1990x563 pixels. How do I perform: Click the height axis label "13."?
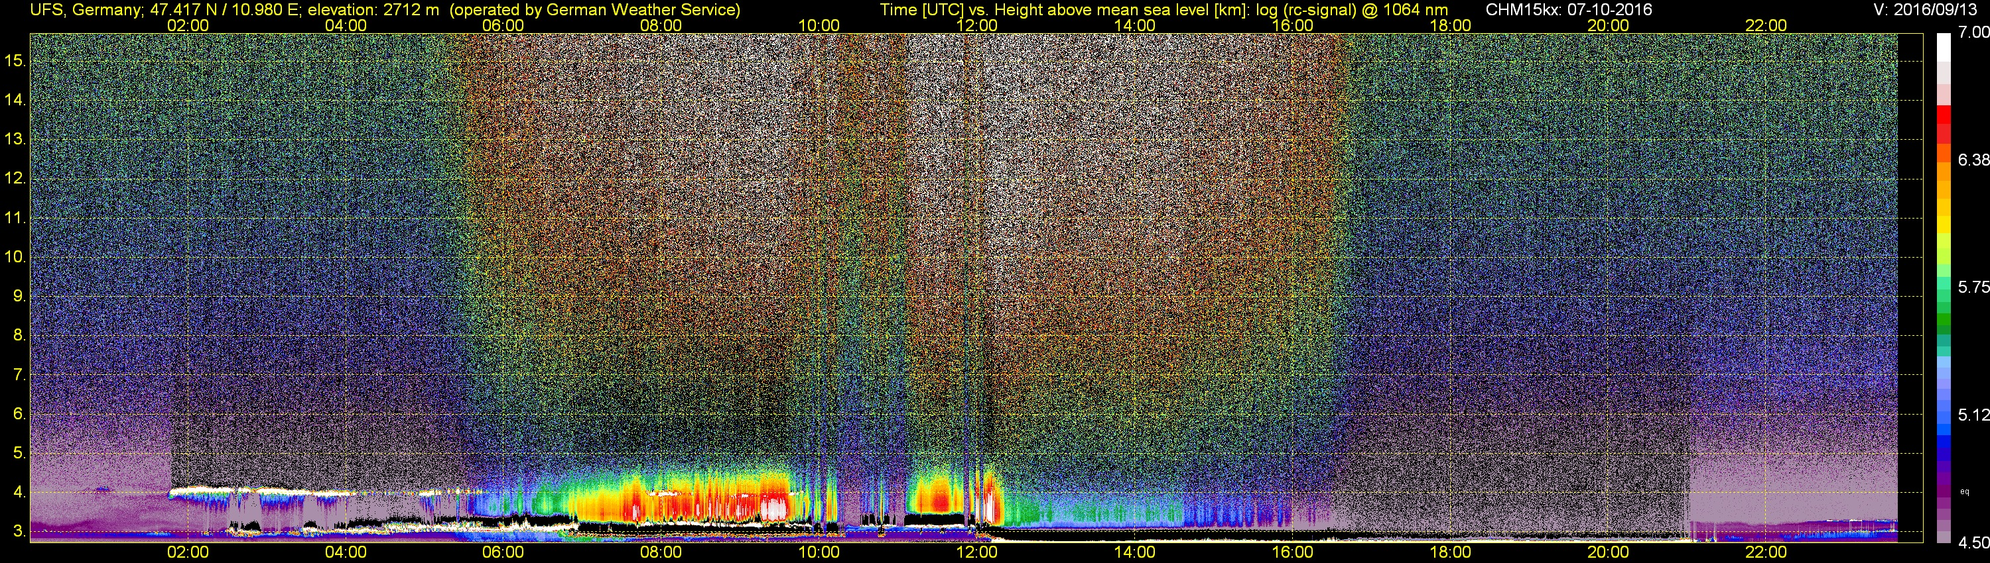pos(15,139)
